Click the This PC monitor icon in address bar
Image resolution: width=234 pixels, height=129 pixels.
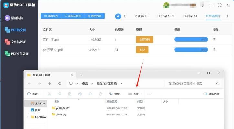coord(71,84)
